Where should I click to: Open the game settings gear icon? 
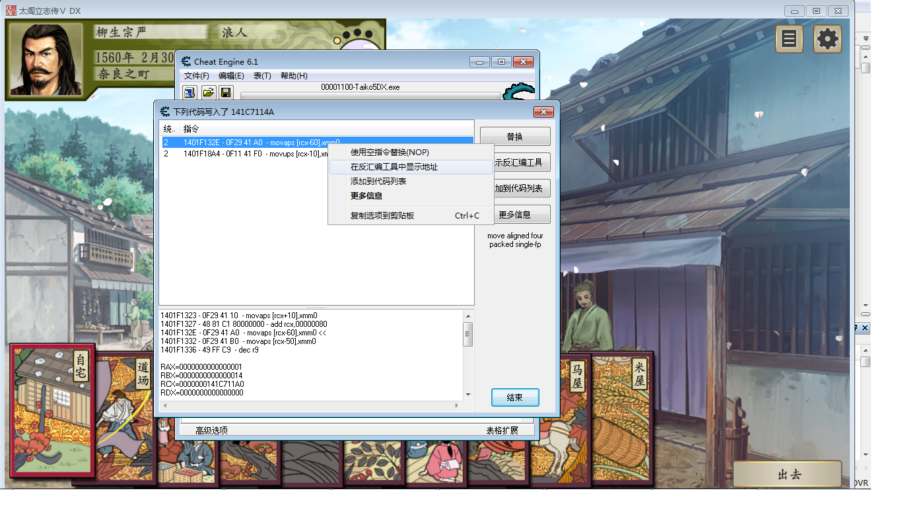(827, 39)
